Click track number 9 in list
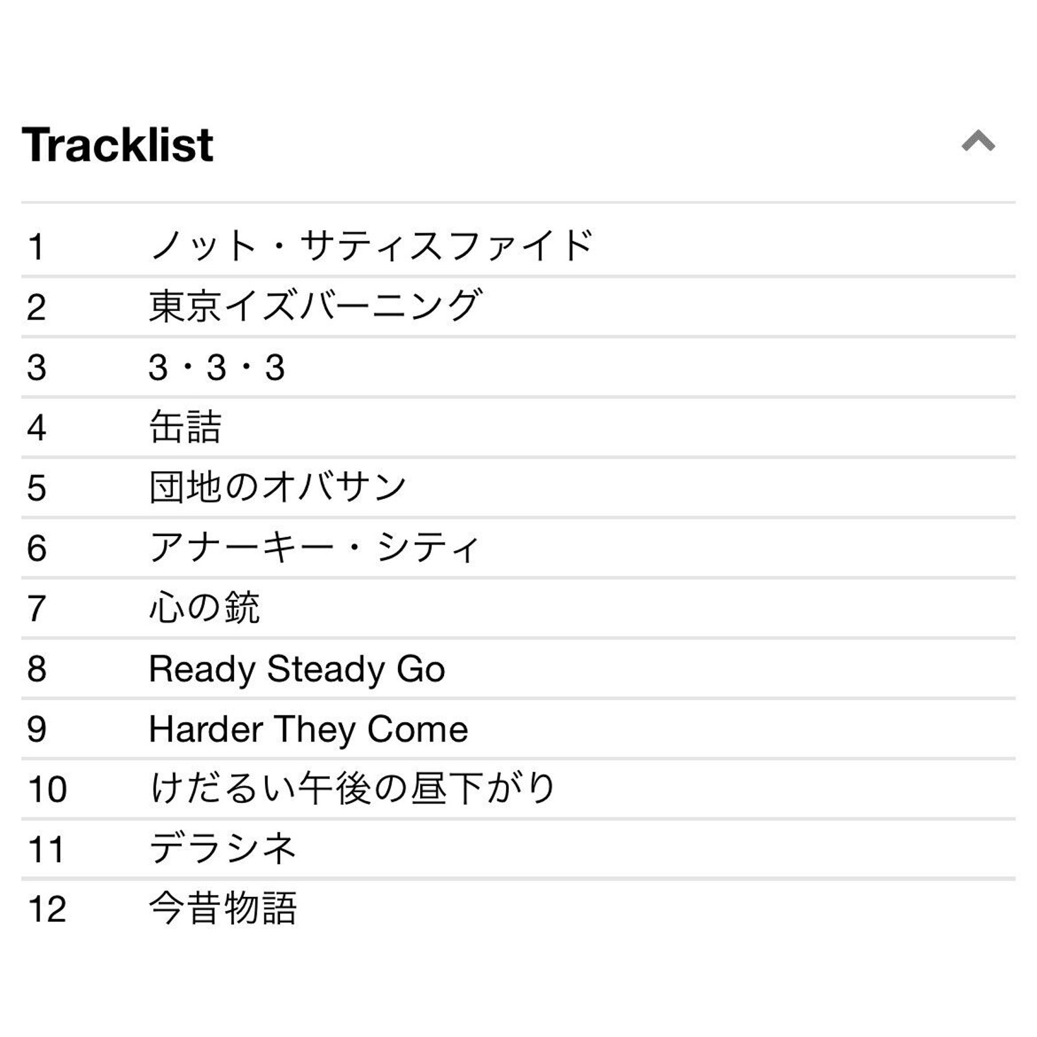Image resolution: width=1037 pixels, height=1037 pixels. click(37, 729)
